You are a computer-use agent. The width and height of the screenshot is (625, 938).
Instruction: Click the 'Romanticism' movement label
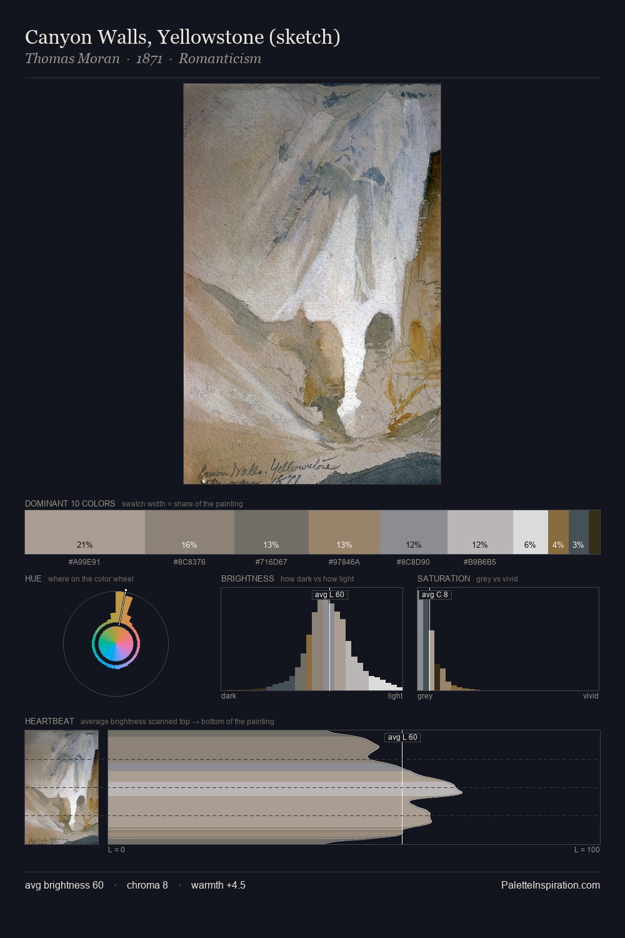tap(220, 59)
